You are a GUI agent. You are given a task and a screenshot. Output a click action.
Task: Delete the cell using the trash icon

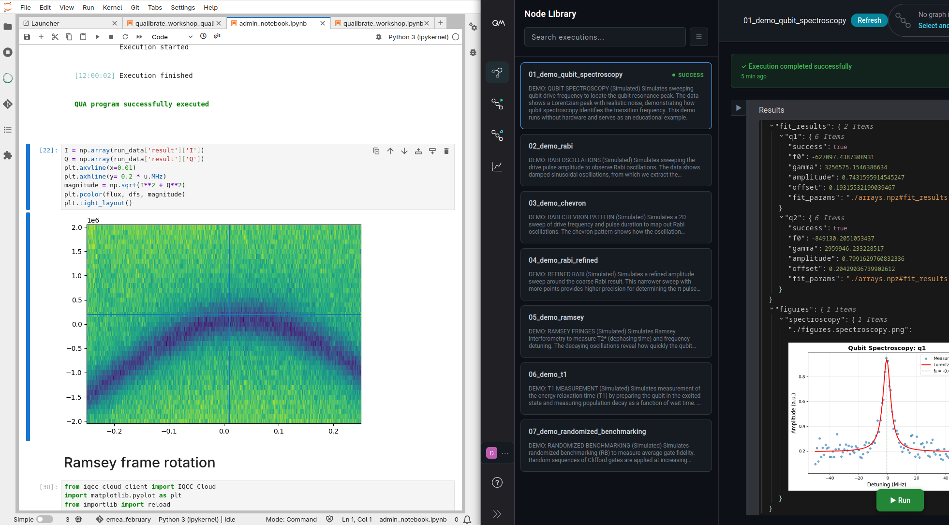tap(446, 151)
